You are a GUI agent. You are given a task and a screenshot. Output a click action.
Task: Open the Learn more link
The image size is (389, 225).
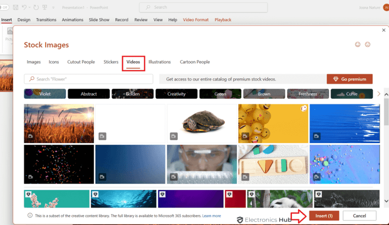pos(211,216)
